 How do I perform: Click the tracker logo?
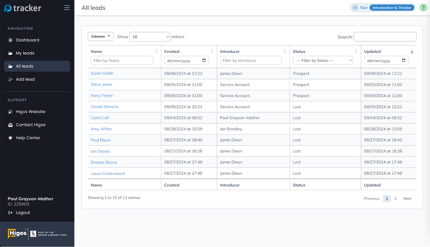click(23, 8)
